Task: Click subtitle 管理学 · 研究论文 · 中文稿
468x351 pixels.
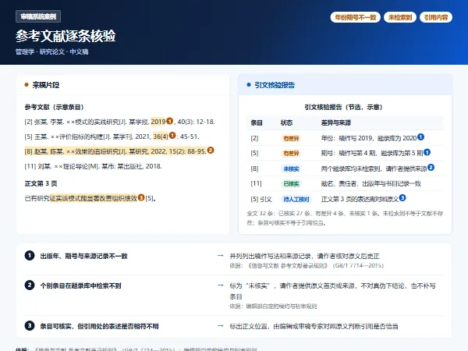Action: 52,51
